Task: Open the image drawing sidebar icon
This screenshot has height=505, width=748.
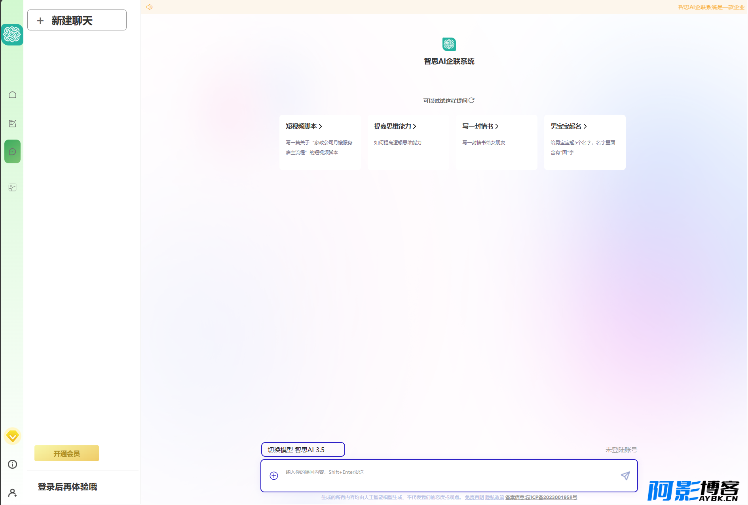Action: point(12,187)
